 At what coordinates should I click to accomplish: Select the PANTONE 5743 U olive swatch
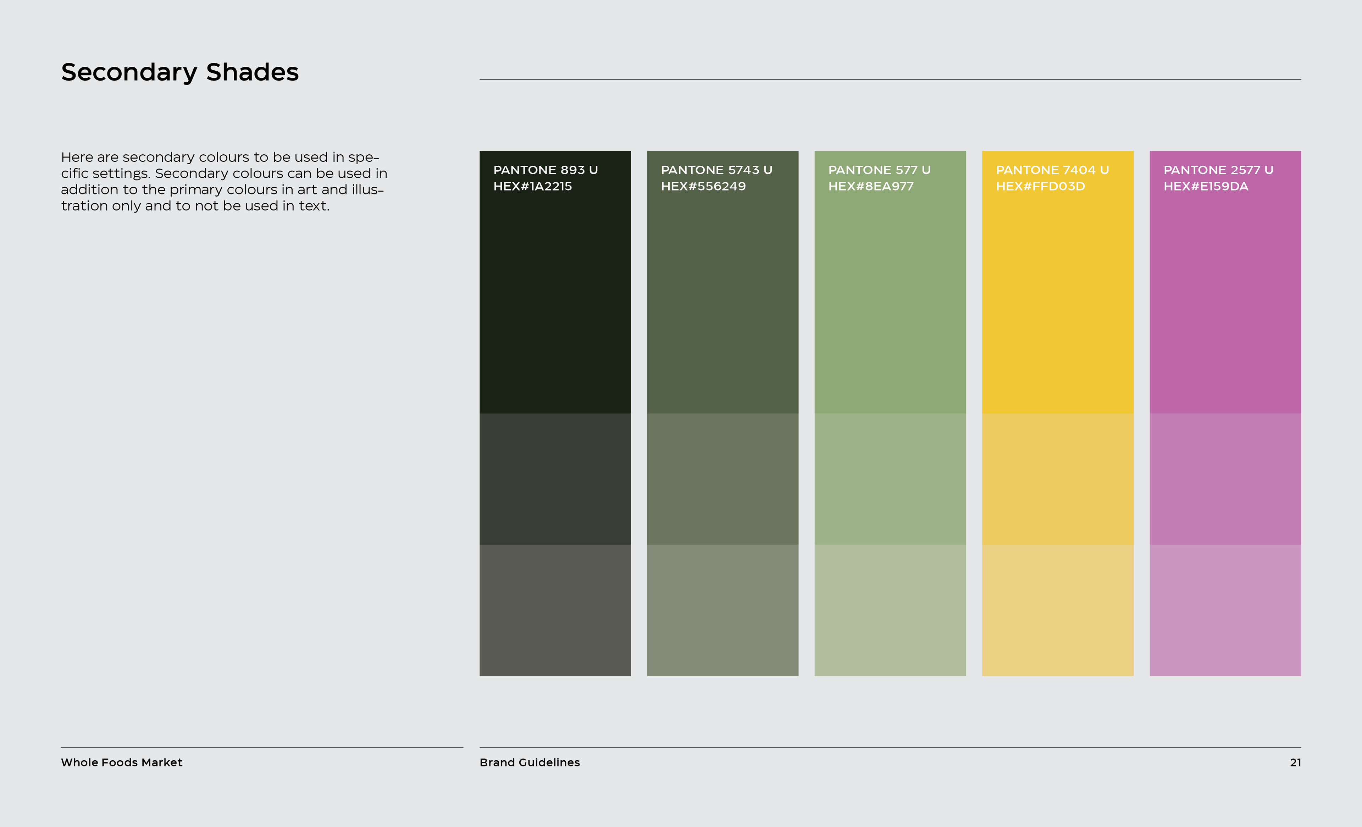722,298
